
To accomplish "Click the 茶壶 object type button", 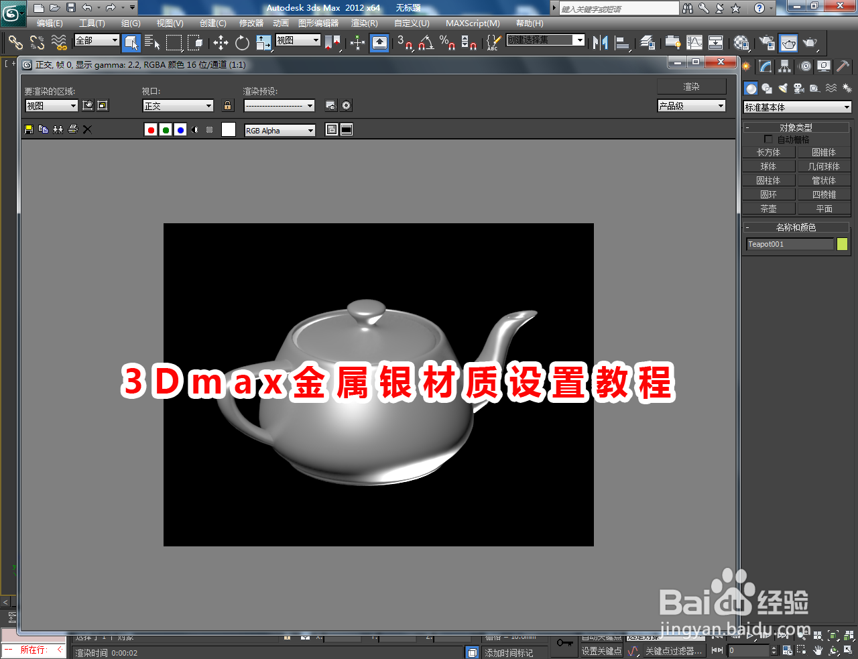I will (768, 208).
